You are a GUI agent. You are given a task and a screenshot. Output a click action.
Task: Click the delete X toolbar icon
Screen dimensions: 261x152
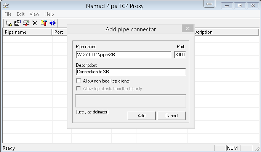[x=35, y=23]
